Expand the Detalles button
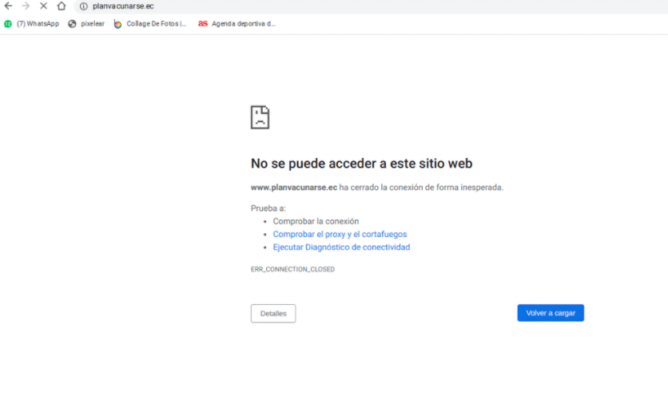 pyautogui.click(x=273, y=314)
